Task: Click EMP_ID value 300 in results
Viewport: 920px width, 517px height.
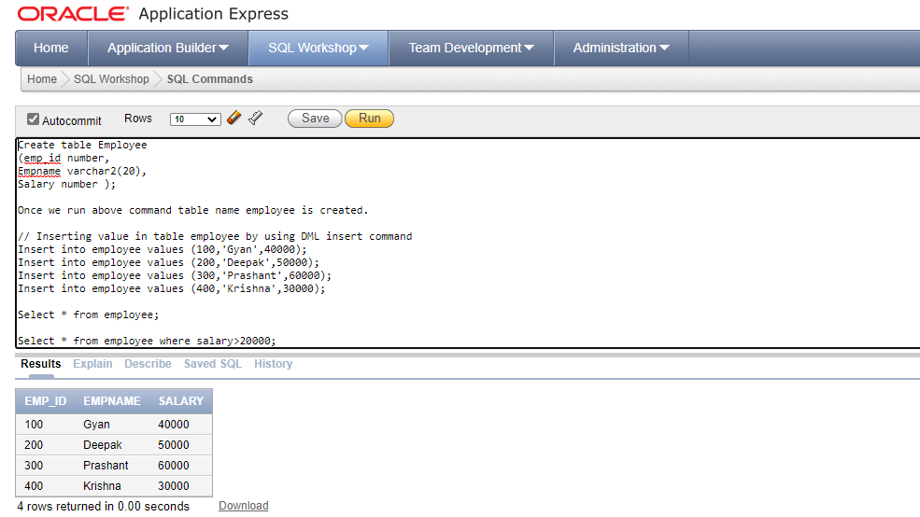Action: (x=34, y=466)
